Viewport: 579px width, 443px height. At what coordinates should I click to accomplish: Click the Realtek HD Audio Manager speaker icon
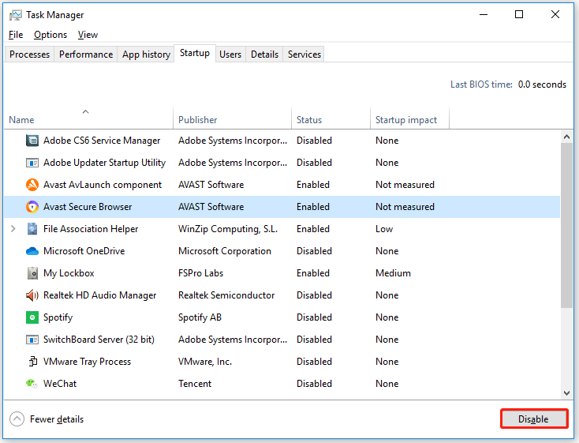point(32,295)
